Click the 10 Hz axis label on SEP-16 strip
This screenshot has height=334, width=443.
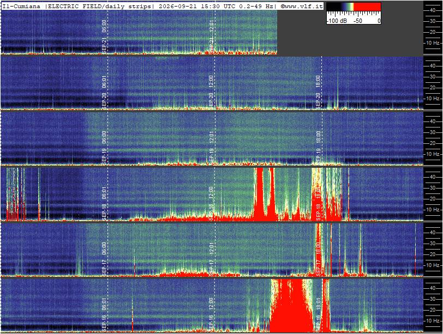(x=433, y=321)
